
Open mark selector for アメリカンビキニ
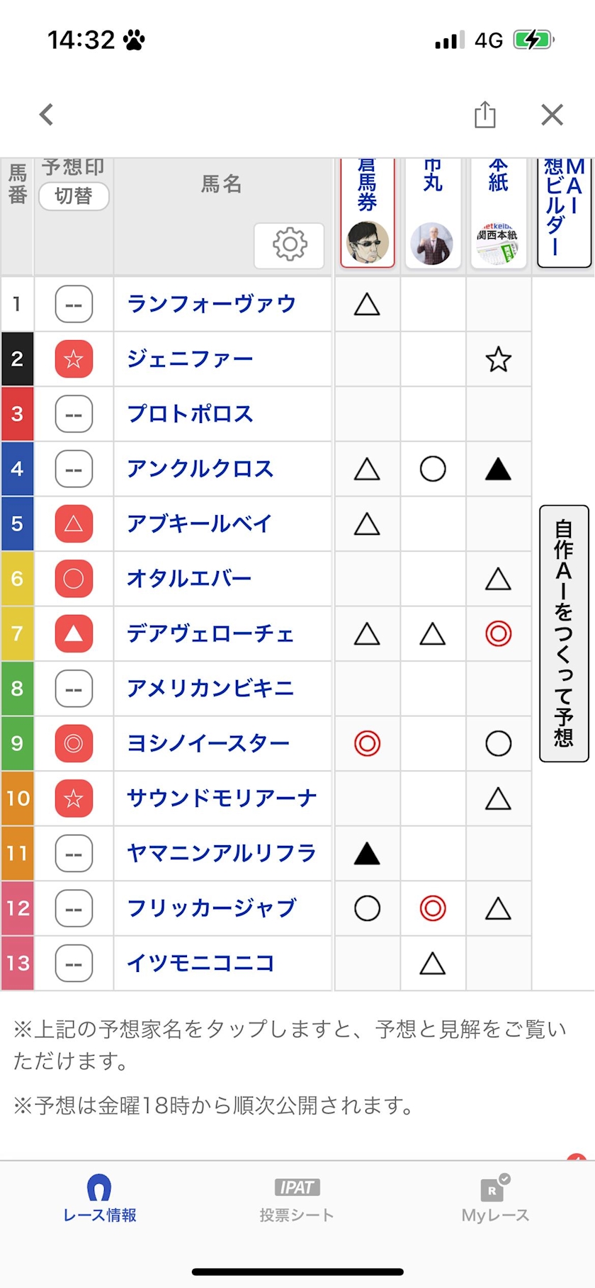74,689
